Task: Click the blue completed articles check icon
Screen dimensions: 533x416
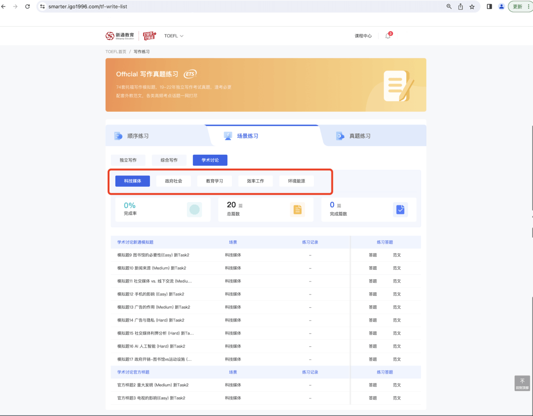Action: pyautogui.click(x=400, y=209)
